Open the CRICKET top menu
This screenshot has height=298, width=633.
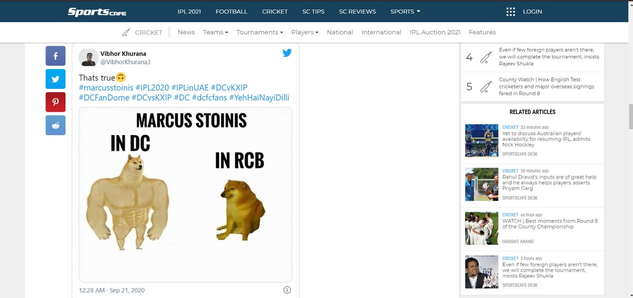[x=275, y=12]
